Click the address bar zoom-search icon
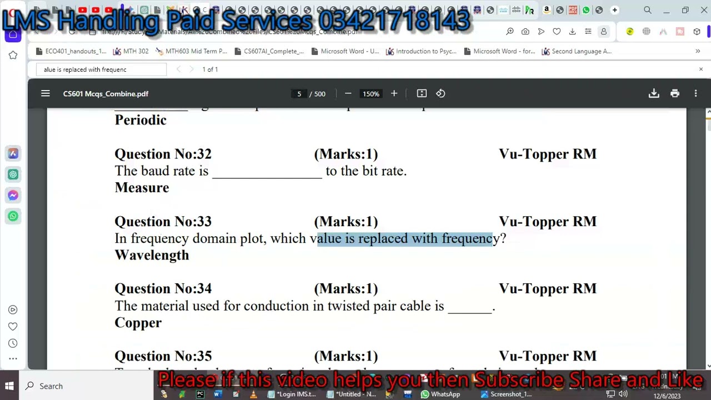The width and height of the screenshot is (711, 400). pos(510,32)
